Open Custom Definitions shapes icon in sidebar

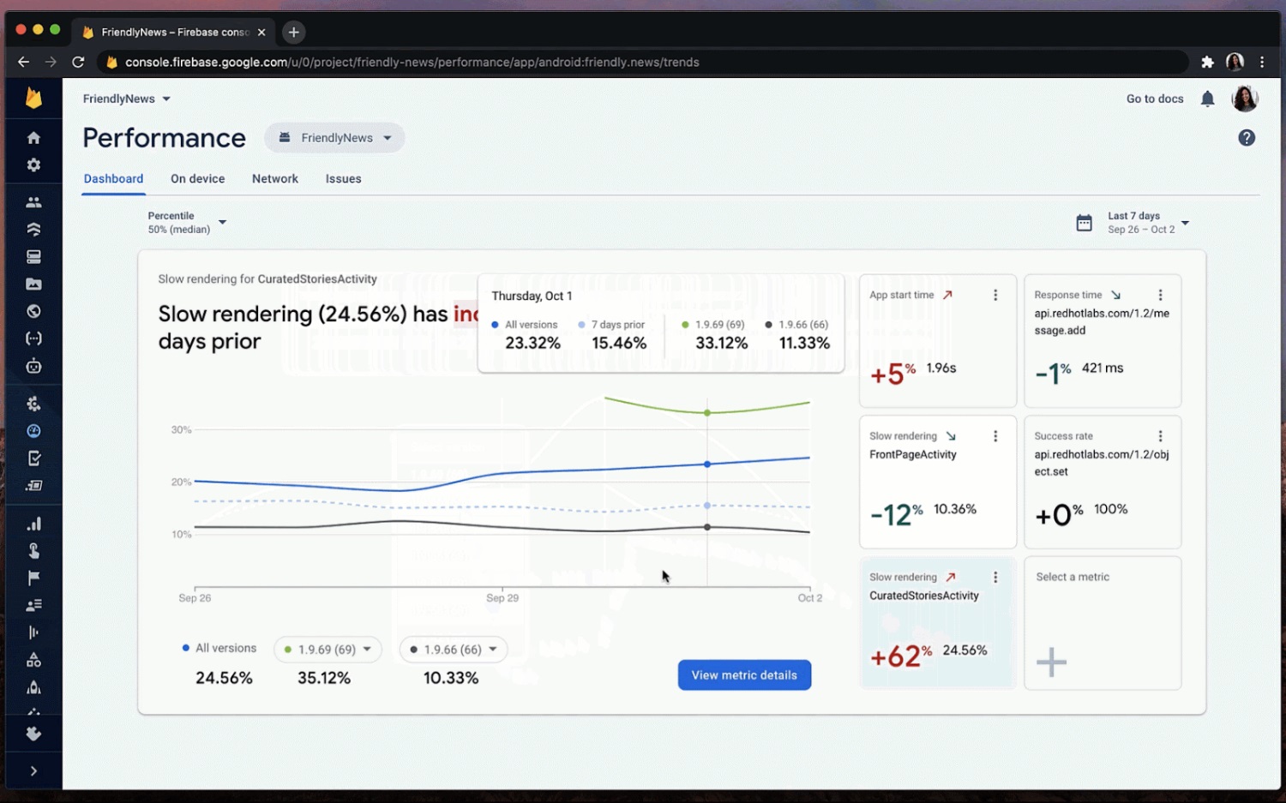click(x=33, y=660)
